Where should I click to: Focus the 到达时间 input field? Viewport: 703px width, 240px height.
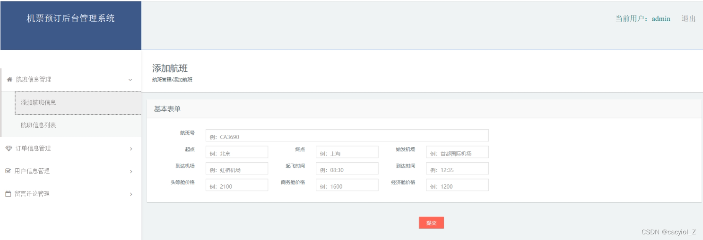click(x=457, y=168)
